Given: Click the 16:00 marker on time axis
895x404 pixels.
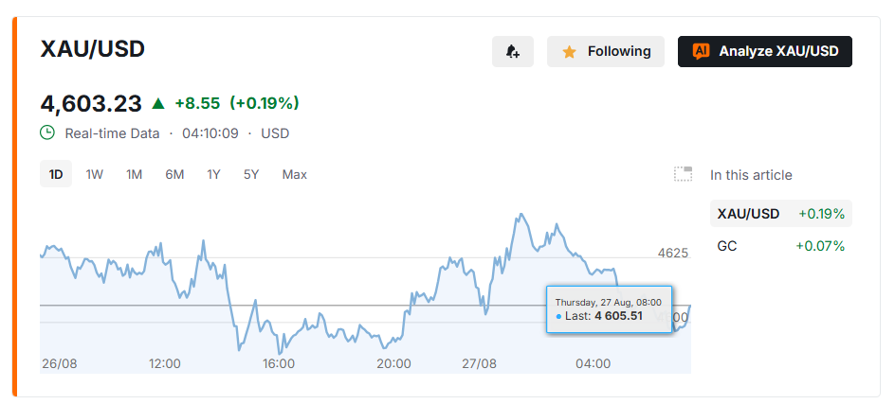Looking at the screenshot, I should 278,363.
